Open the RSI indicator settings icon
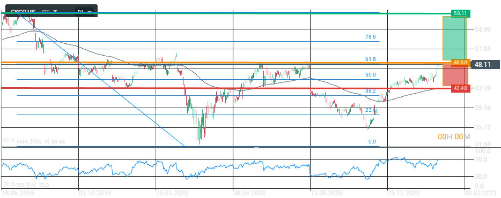 pyautogui.click(x=6, y=185)
